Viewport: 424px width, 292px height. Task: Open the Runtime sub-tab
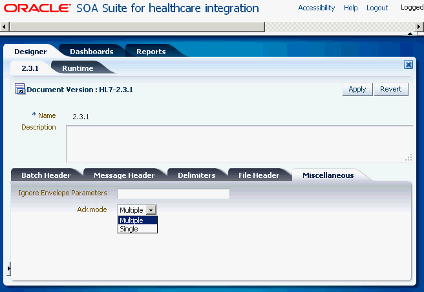[78, 68]
